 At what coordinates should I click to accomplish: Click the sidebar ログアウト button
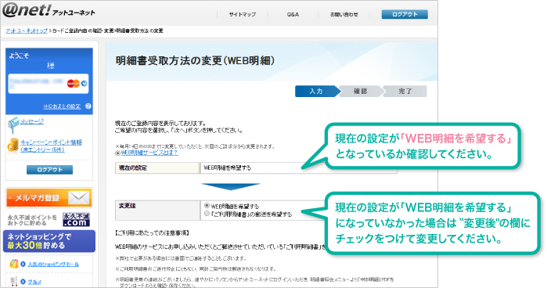(49, 170)
